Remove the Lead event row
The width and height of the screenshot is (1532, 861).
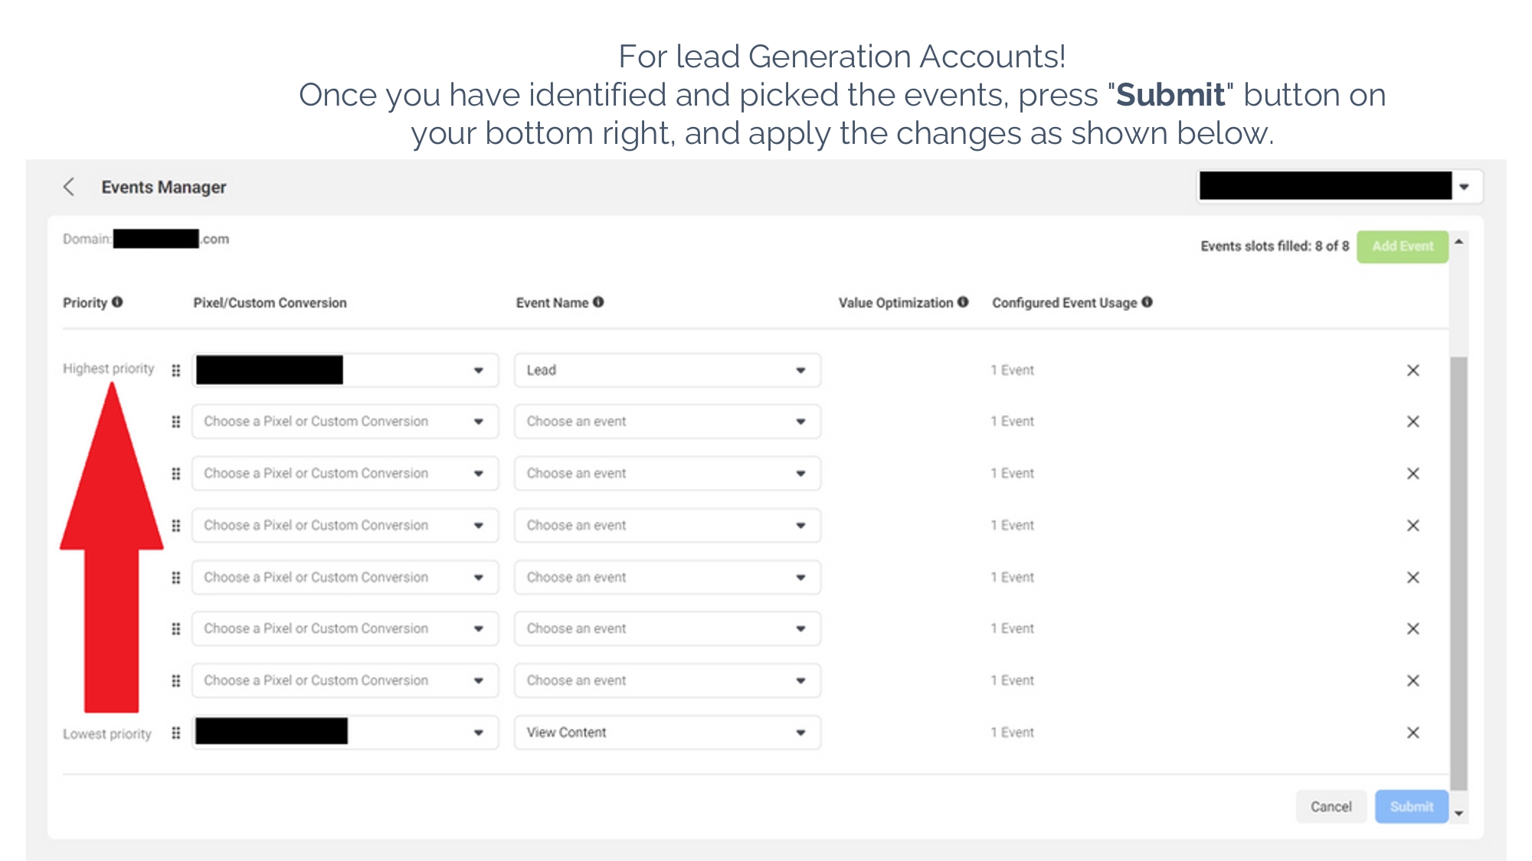(x=1413, y=370)
